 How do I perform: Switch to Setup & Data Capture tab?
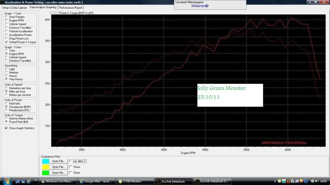(x=15, y=7)
